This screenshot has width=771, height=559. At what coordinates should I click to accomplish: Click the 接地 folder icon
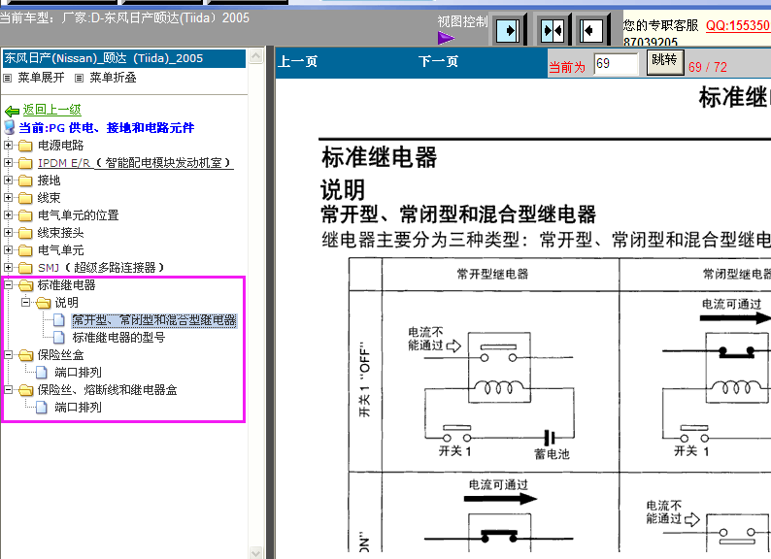pyautogui.click(x=25, y=181)
